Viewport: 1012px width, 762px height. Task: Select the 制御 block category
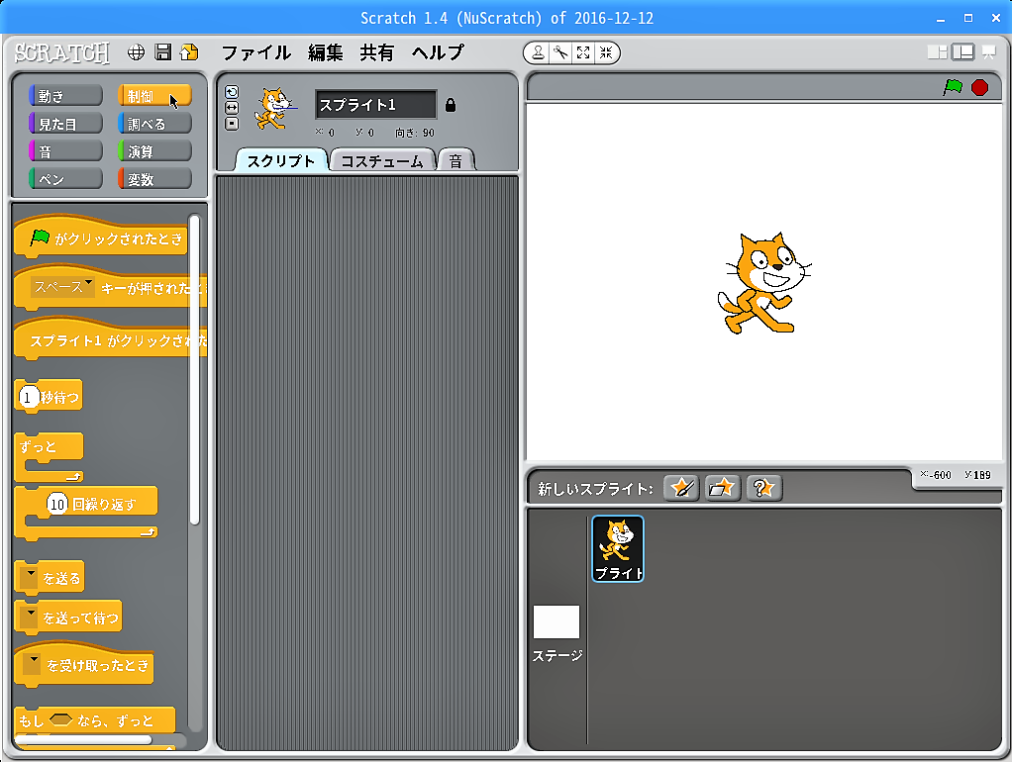[x=154, y=96]
